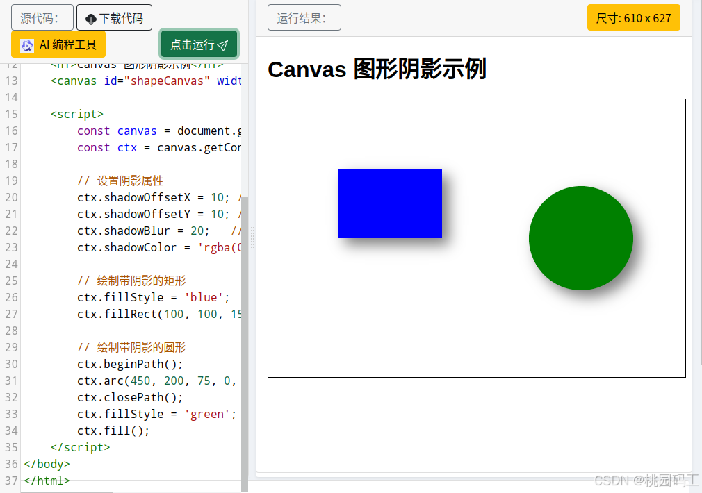The image size is (702, 493).
Task: Click the green circle on canvas
Action: (x=580, y=238)
